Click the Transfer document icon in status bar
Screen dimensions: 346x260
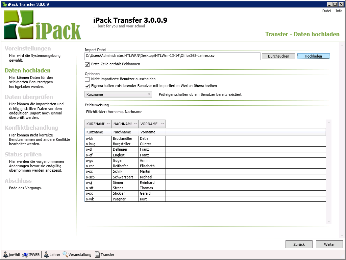point(97,255)
